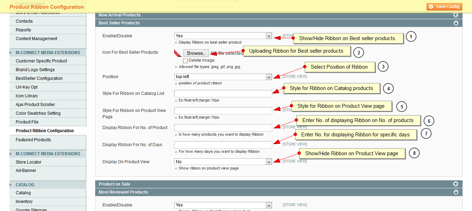Tick the Delete Image checkbox
This screenshot has width=472, height=211.
coord(185,61)
